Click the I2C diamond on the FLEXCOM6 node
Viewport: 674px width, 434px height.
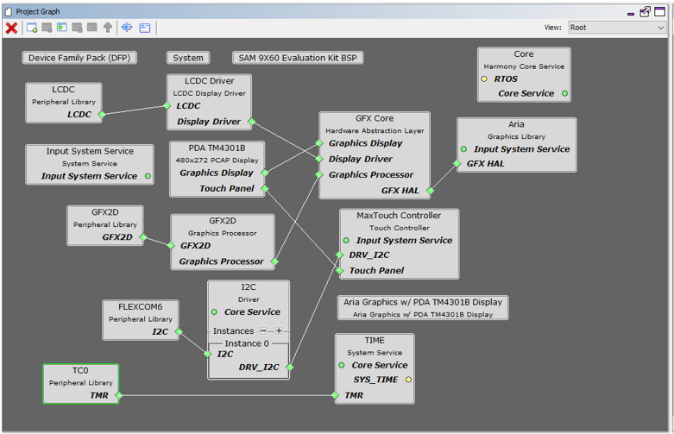(179, 331)
